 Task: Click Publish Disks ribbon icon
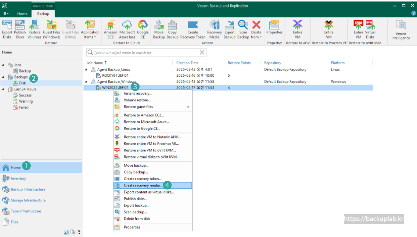[20, 29]
